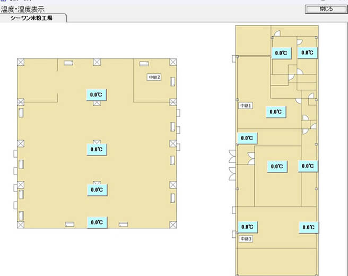Click the topmost temperature reading in the left building

97,94
